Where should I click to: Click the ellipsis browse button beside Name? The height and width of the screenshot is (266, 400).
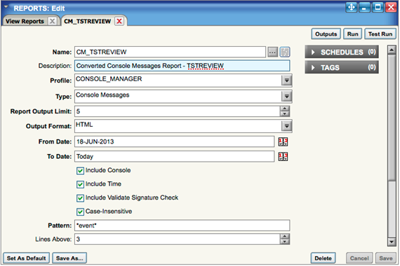click(x=272, y=52)
